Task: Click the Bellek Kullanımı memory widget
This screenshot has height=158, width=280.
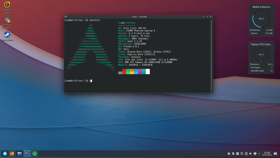Action: (261, 19)
